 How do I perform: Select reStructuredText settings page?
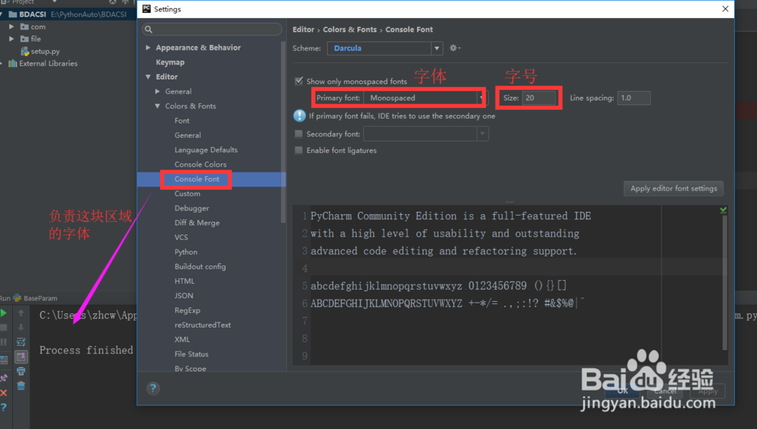point(203,325)
